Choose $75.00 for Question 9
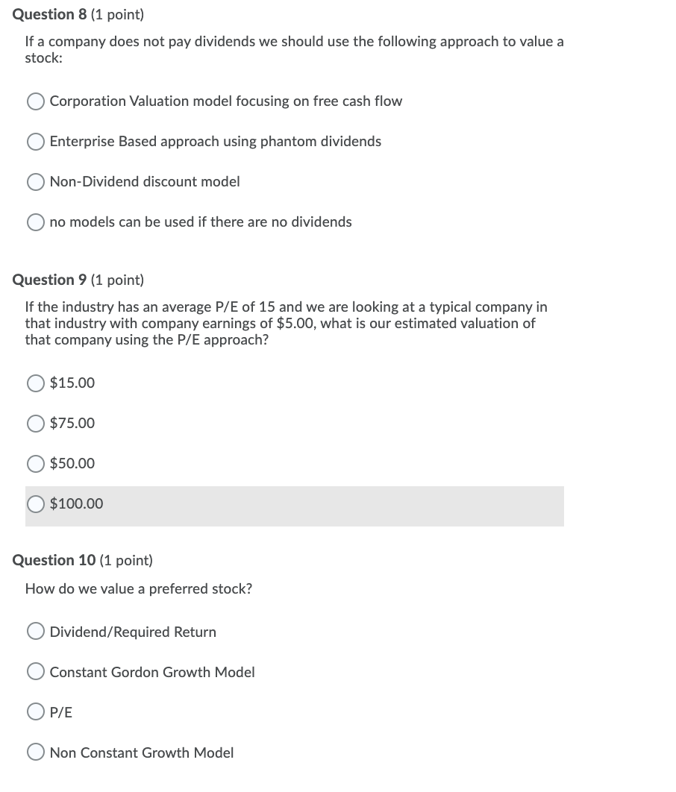Image resolution: width=676 pixels, height=792 pixels. point(35,423)
